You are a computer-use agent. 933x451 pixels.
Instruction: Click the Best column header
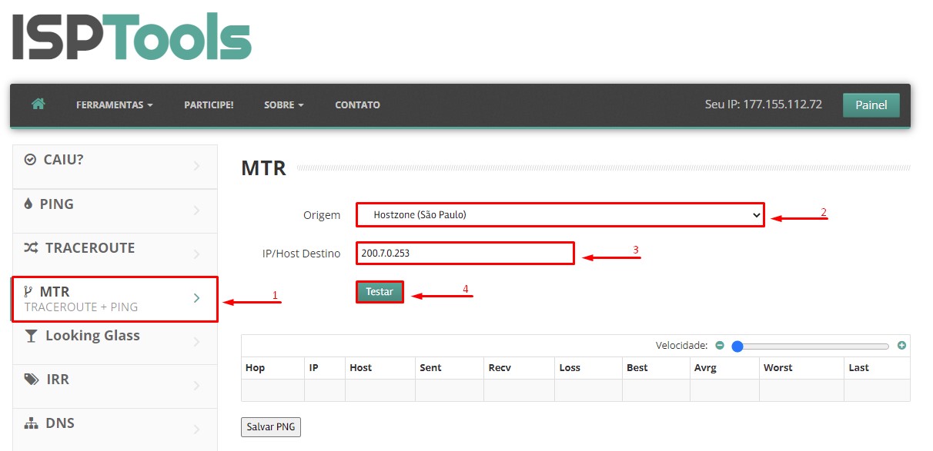(656, 368)
